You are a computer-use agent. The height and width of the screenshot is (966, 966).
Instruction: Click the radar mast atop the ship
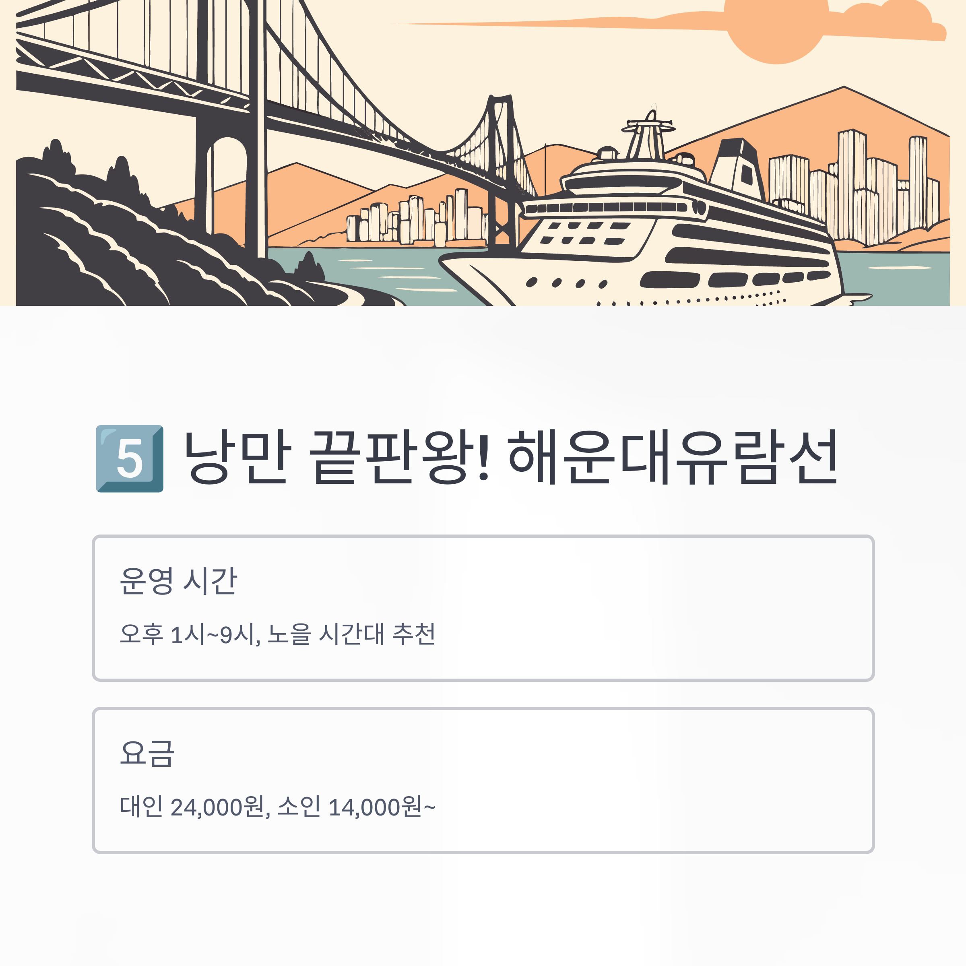point(648,133)
